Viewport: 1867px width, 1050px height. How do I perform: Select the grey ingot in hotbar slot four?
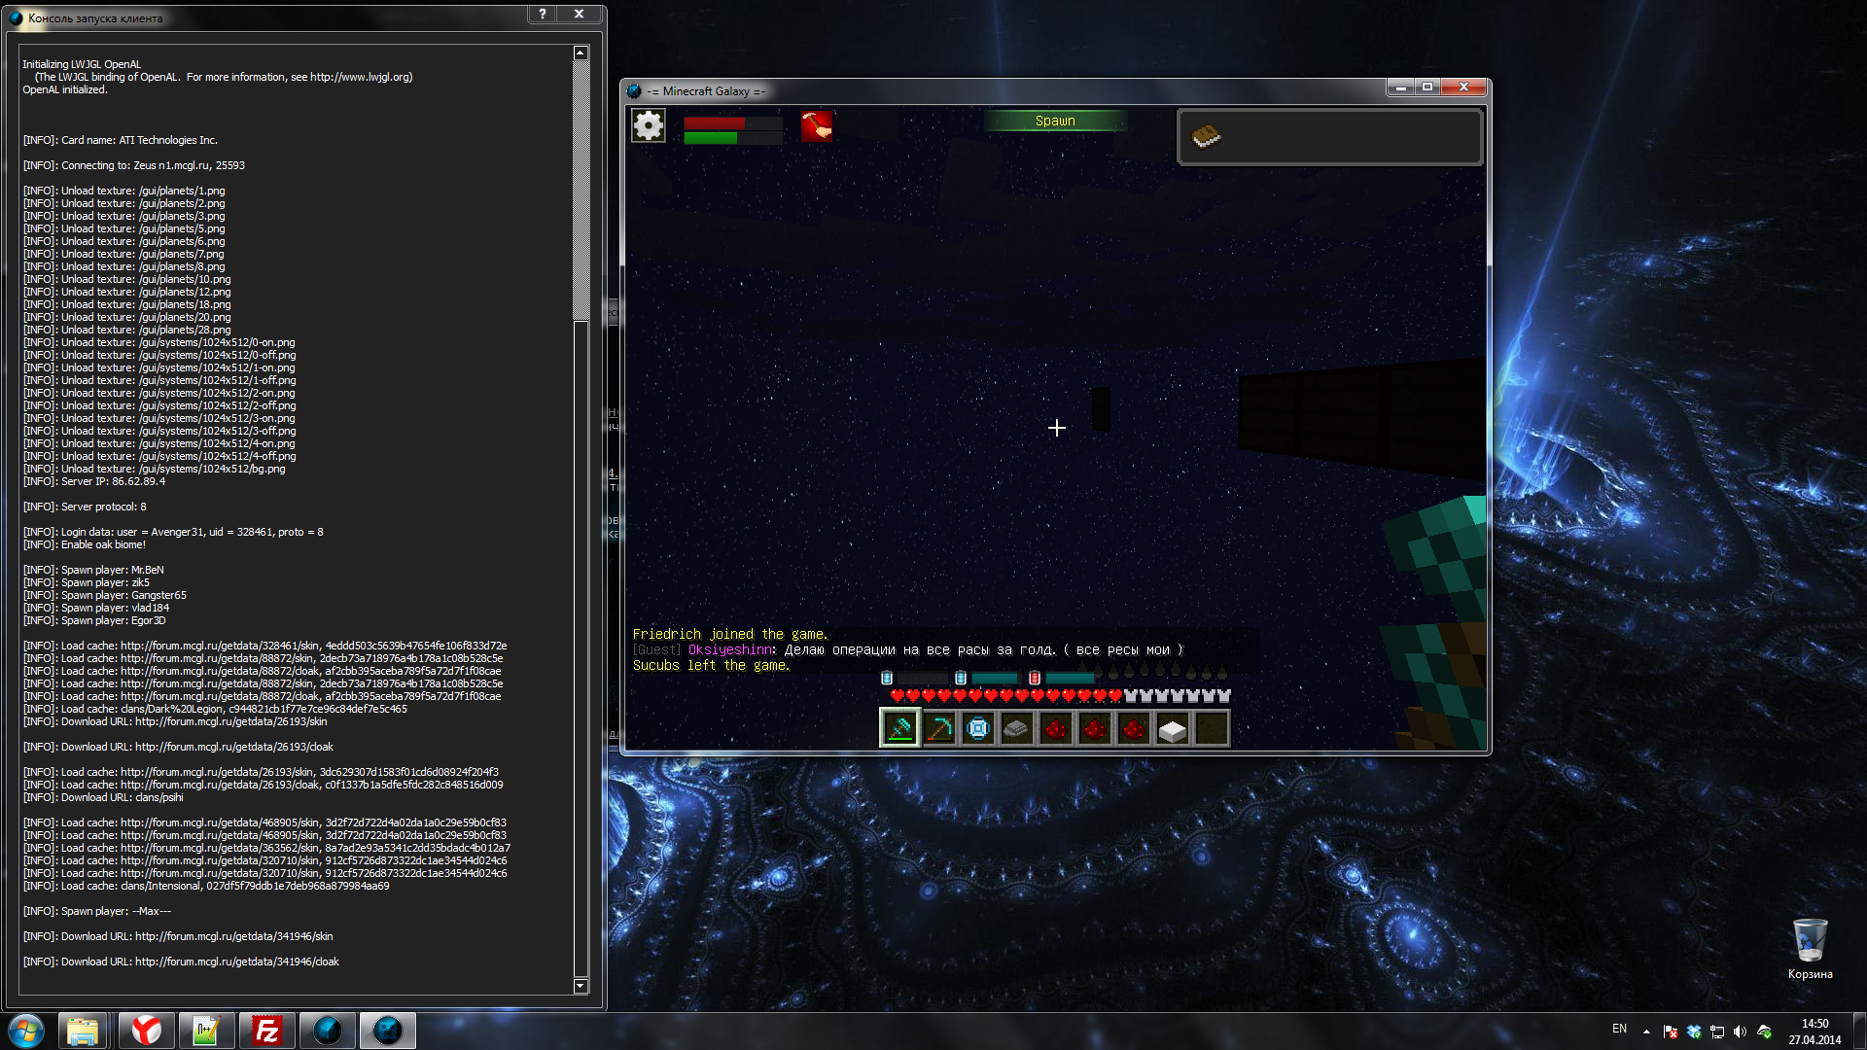(1017, 728)
